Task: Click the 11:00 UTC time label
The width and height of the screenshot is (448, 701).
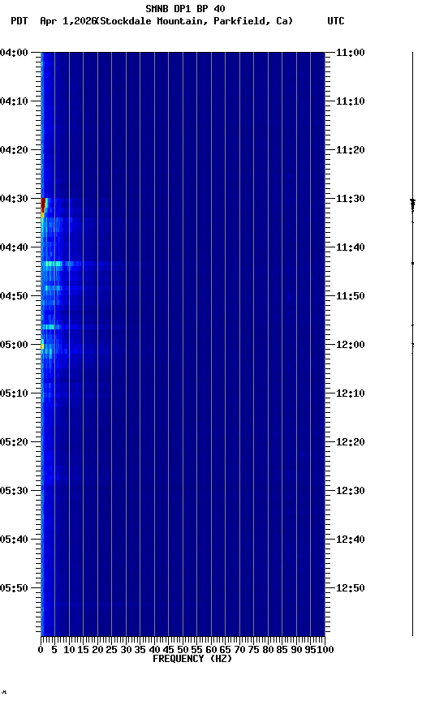Action: (350, 53)
